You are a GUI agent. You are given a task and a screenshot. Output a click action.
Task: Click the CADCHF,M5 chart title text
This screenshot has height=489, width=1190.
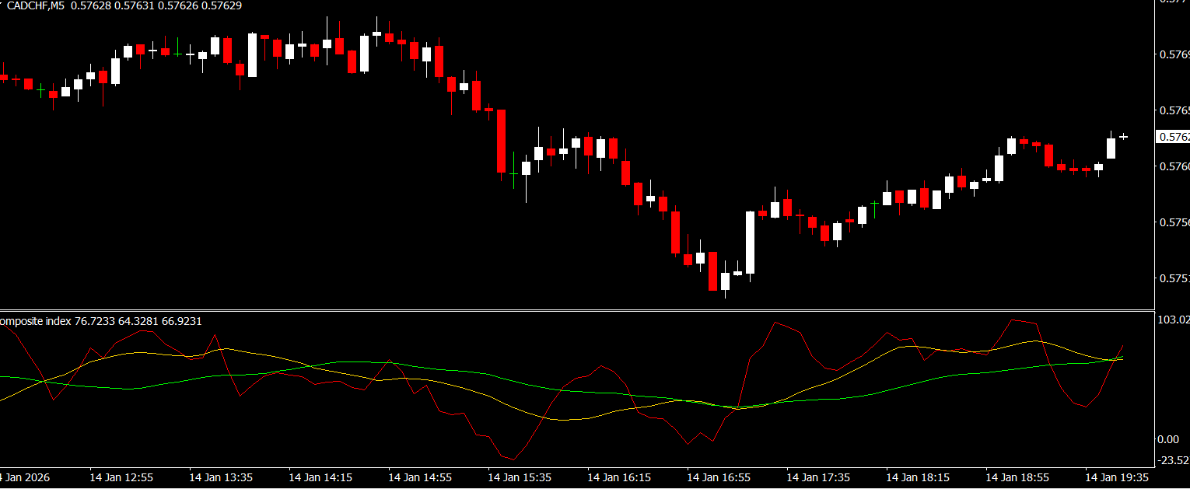(35, 5)
